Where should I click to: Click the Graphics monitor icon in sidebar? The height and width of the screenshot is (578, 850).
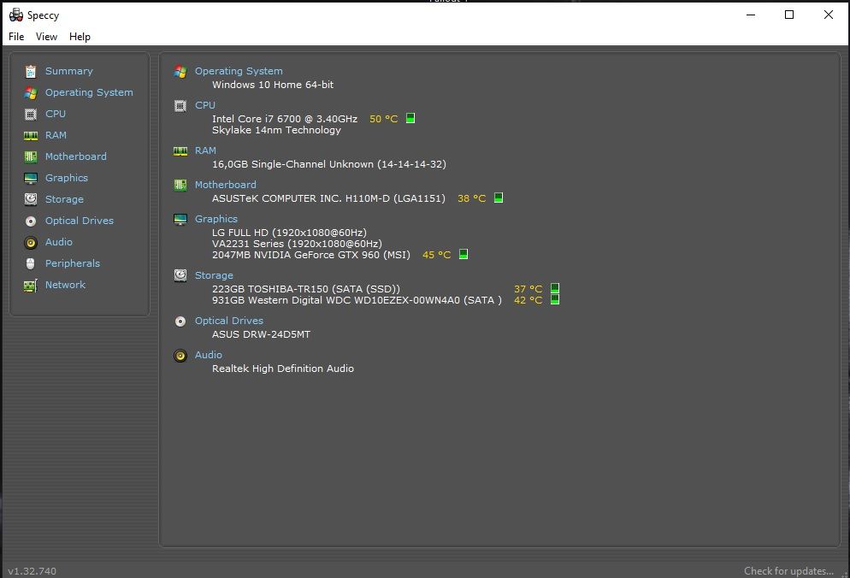click(31, 179)
